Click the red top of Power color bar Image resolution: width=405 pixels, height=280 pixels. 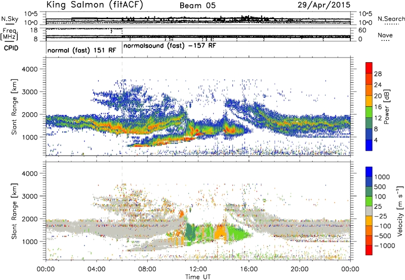pos(369,68)
